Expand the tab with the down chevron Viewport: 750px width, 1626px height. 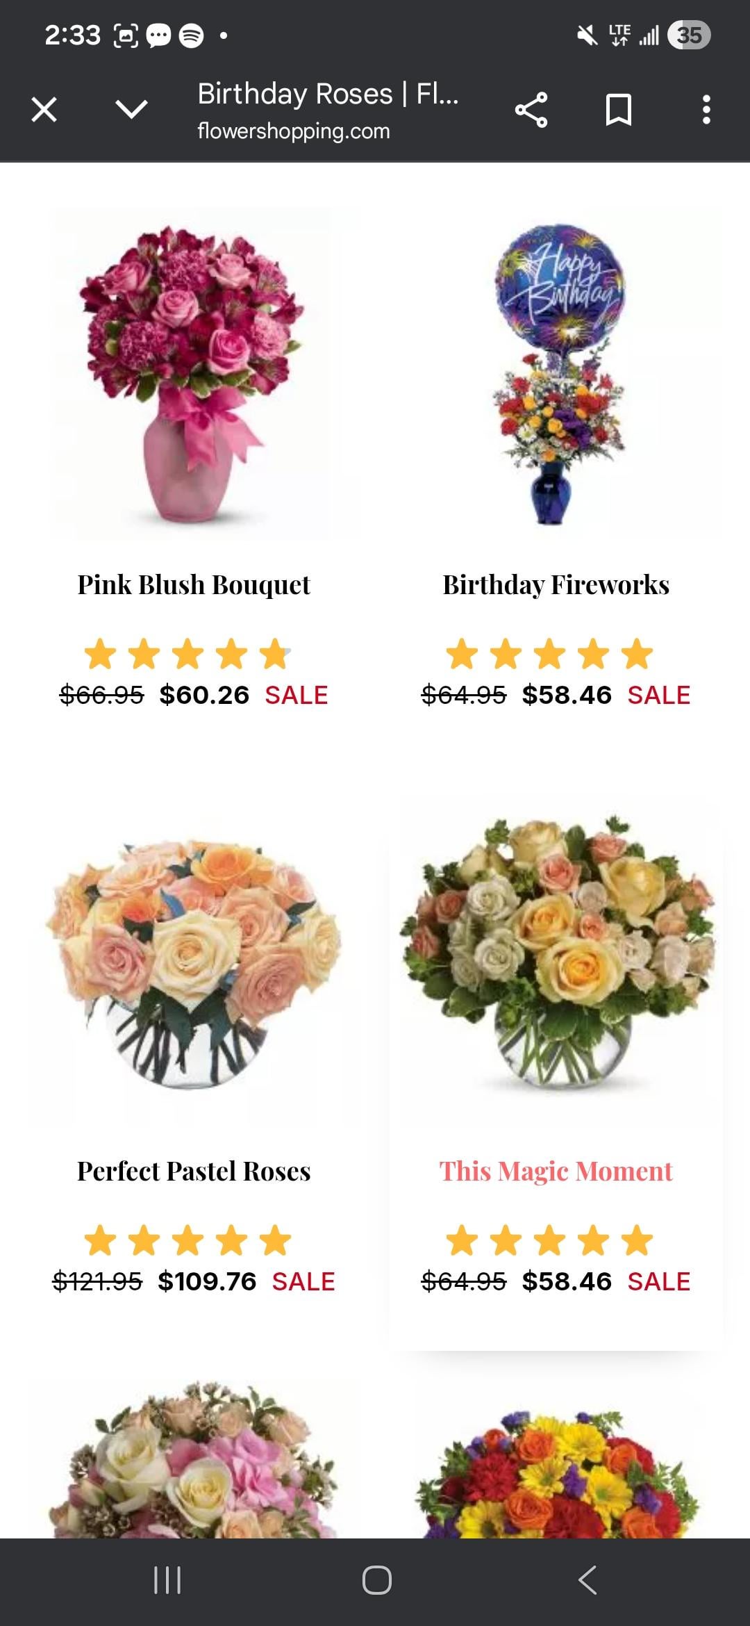pos(131,109)
